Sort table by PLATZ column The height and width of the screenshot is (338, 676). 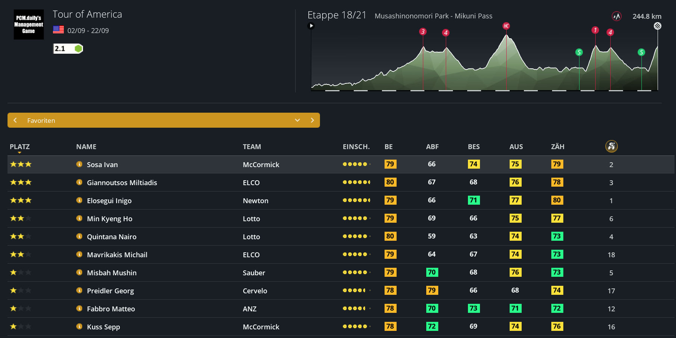(20, 147)
